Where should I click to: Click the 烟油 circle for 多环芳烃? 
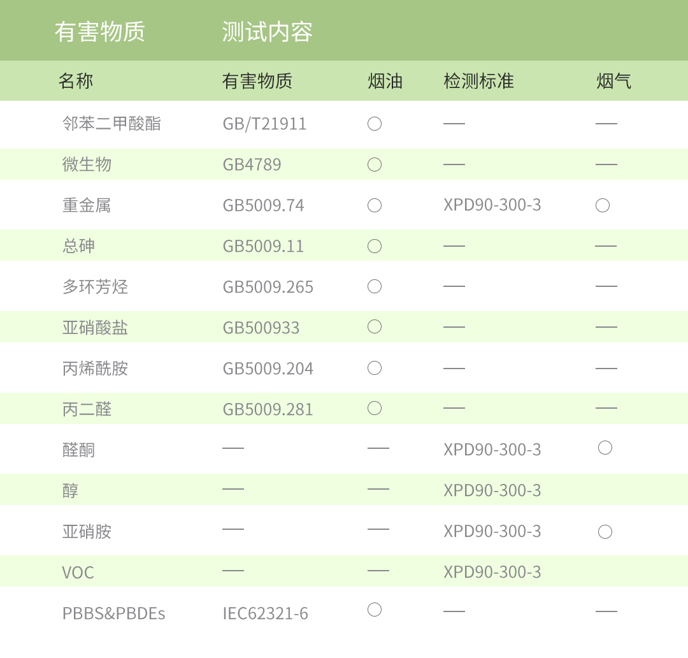tap(375, 286)
